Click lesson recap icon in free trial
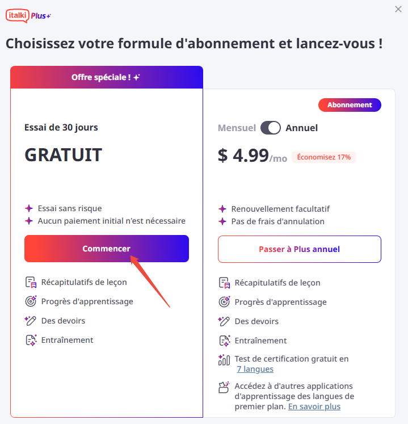 31,282
